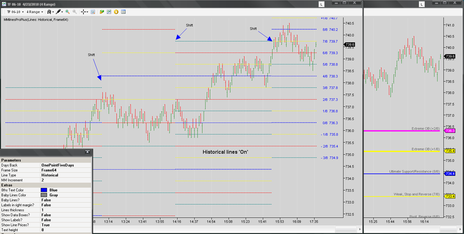Open the drawing tools pen dropdown

[59, 12]
